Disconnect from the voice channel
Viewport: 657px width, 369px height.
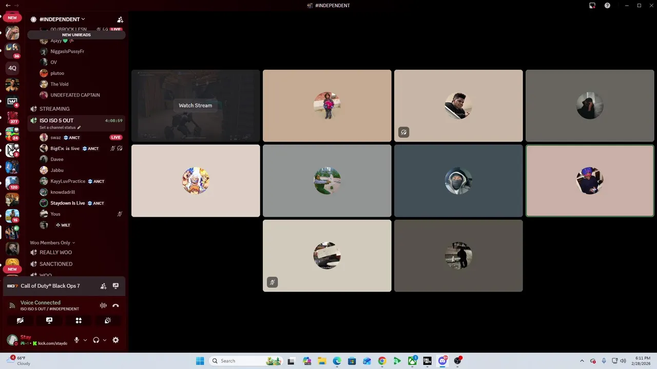pos(115,305)
